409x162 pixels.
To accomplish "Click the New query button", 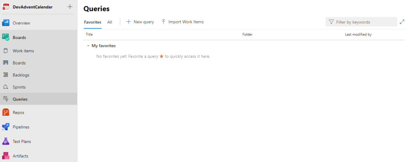I will pyautogui.click(x=140, y=22).
